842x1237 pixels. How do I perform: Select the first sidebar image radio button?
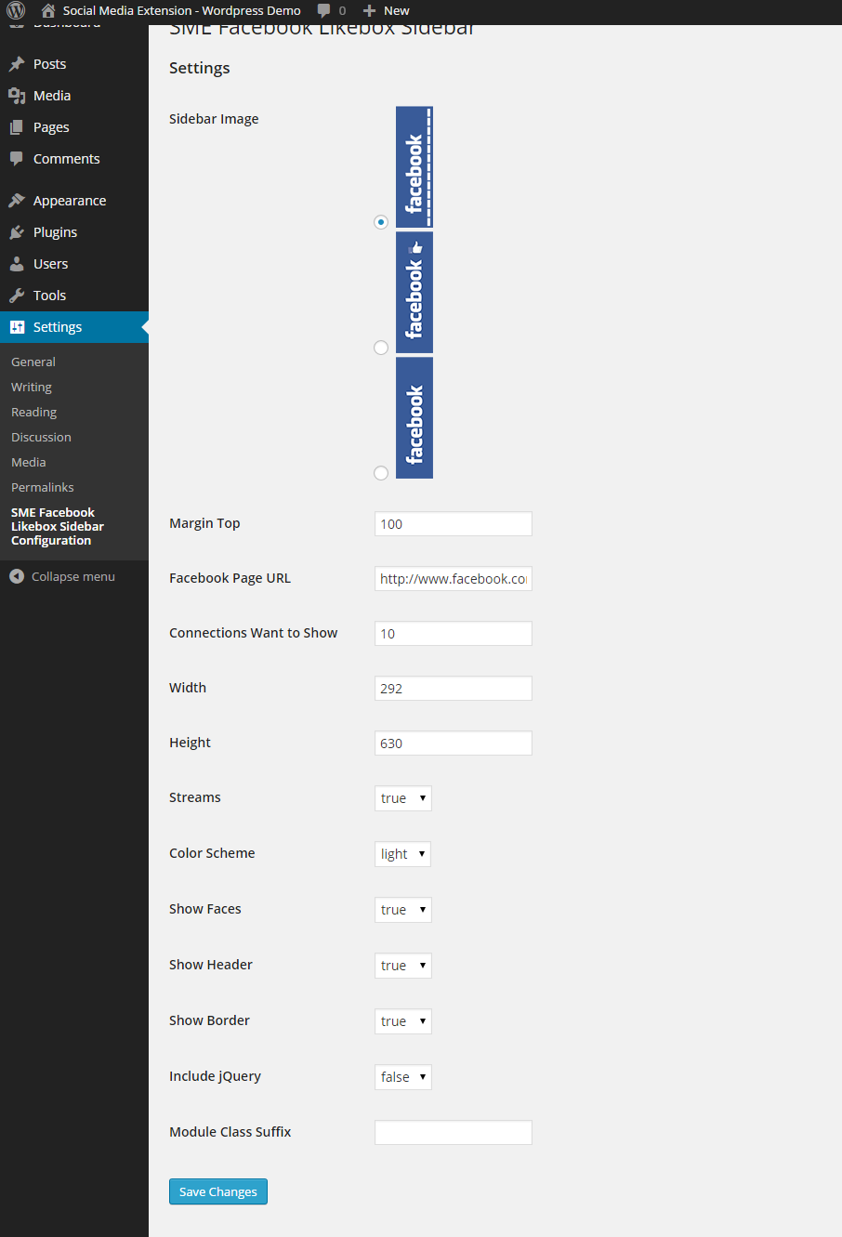[x=381, y=222]
